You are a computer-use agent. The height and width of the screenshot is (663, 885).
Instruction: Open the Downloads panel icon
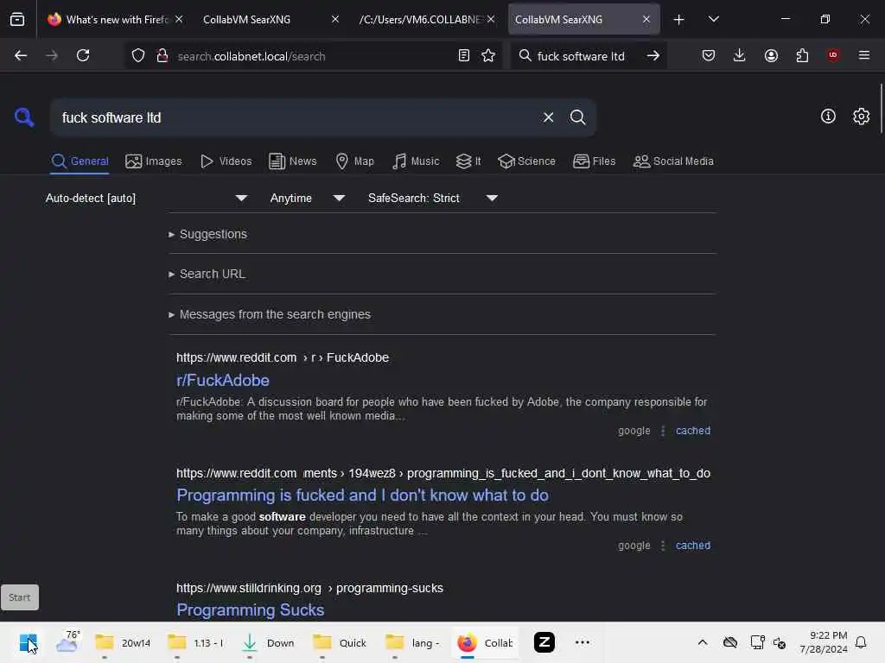pyautogui.click(x=740, y=55)
